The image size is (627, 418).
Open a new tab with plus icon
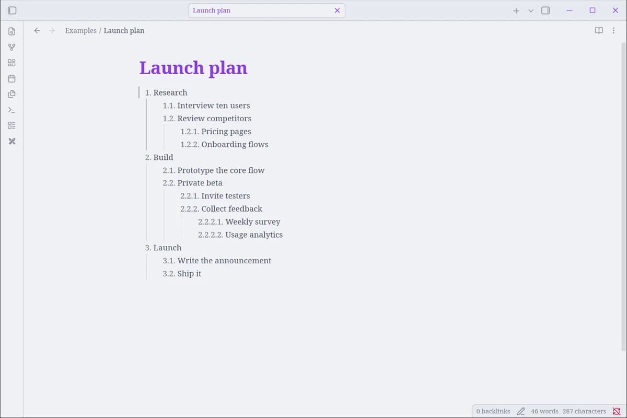pos(516,10)
